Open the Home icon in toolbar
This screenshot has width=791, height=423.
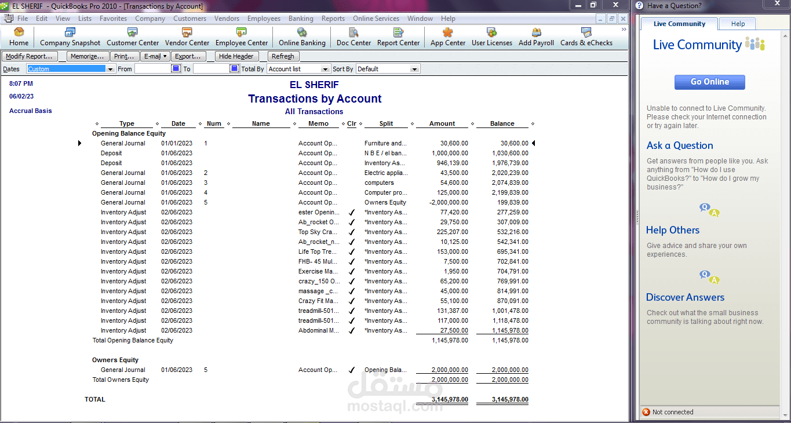click(19, 37)
